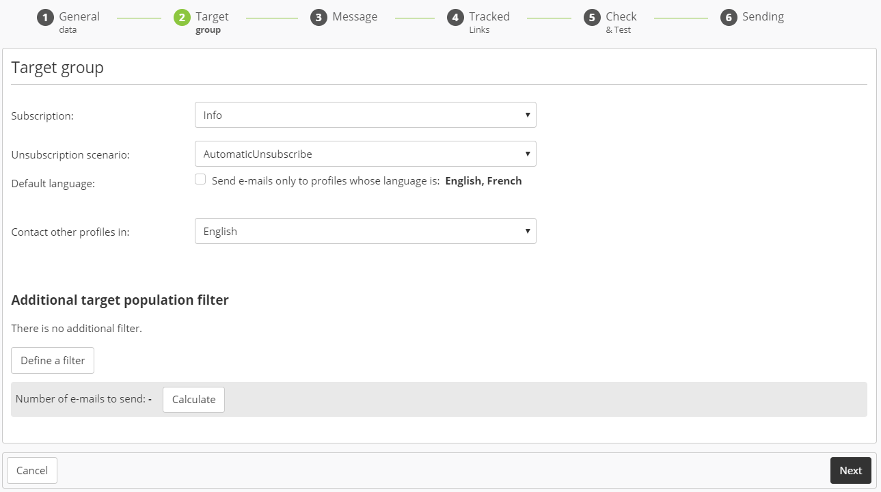Click the Unsubscription scenario: label
Viewport: 881px width, 492px height.
[70, 155]
